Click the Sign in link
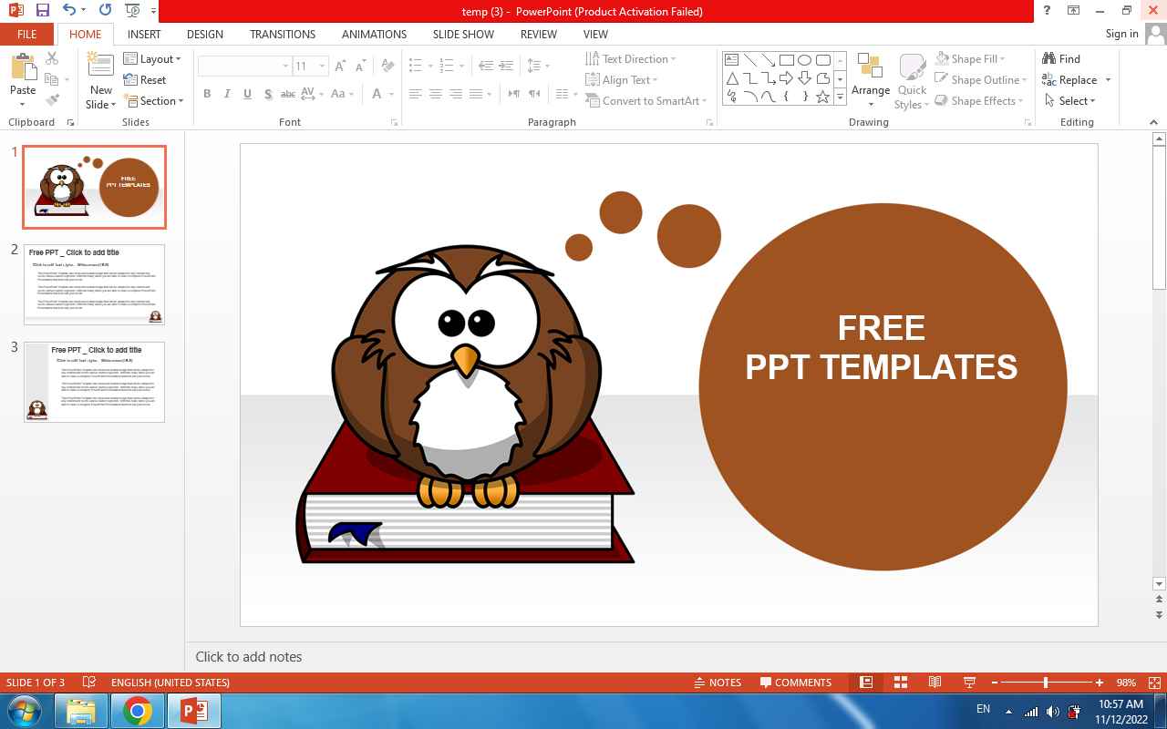Viewport: 1167px width, 729px height. click(1121, 34)
